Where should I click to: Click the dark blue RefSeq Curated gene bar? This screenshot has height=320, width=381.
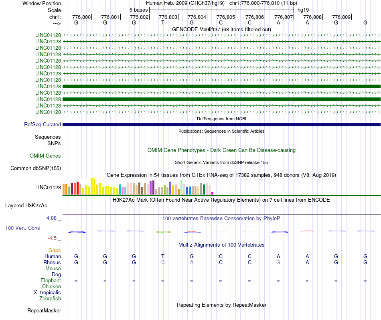[x=221, y=125]
